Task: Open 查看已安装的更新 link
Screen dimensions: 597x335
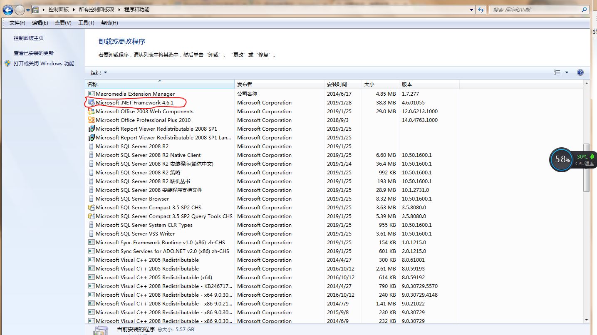Action: (34, 53)
